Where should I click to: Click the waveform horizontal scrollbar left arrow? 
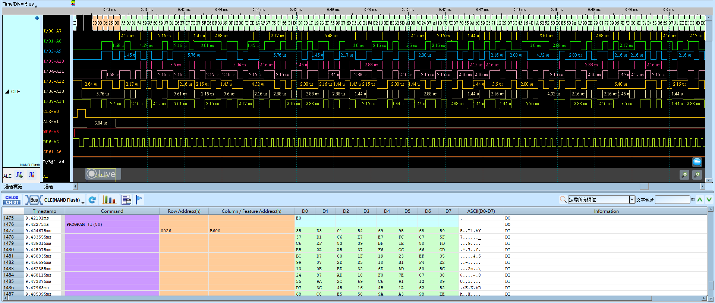(x=75, y=186)
